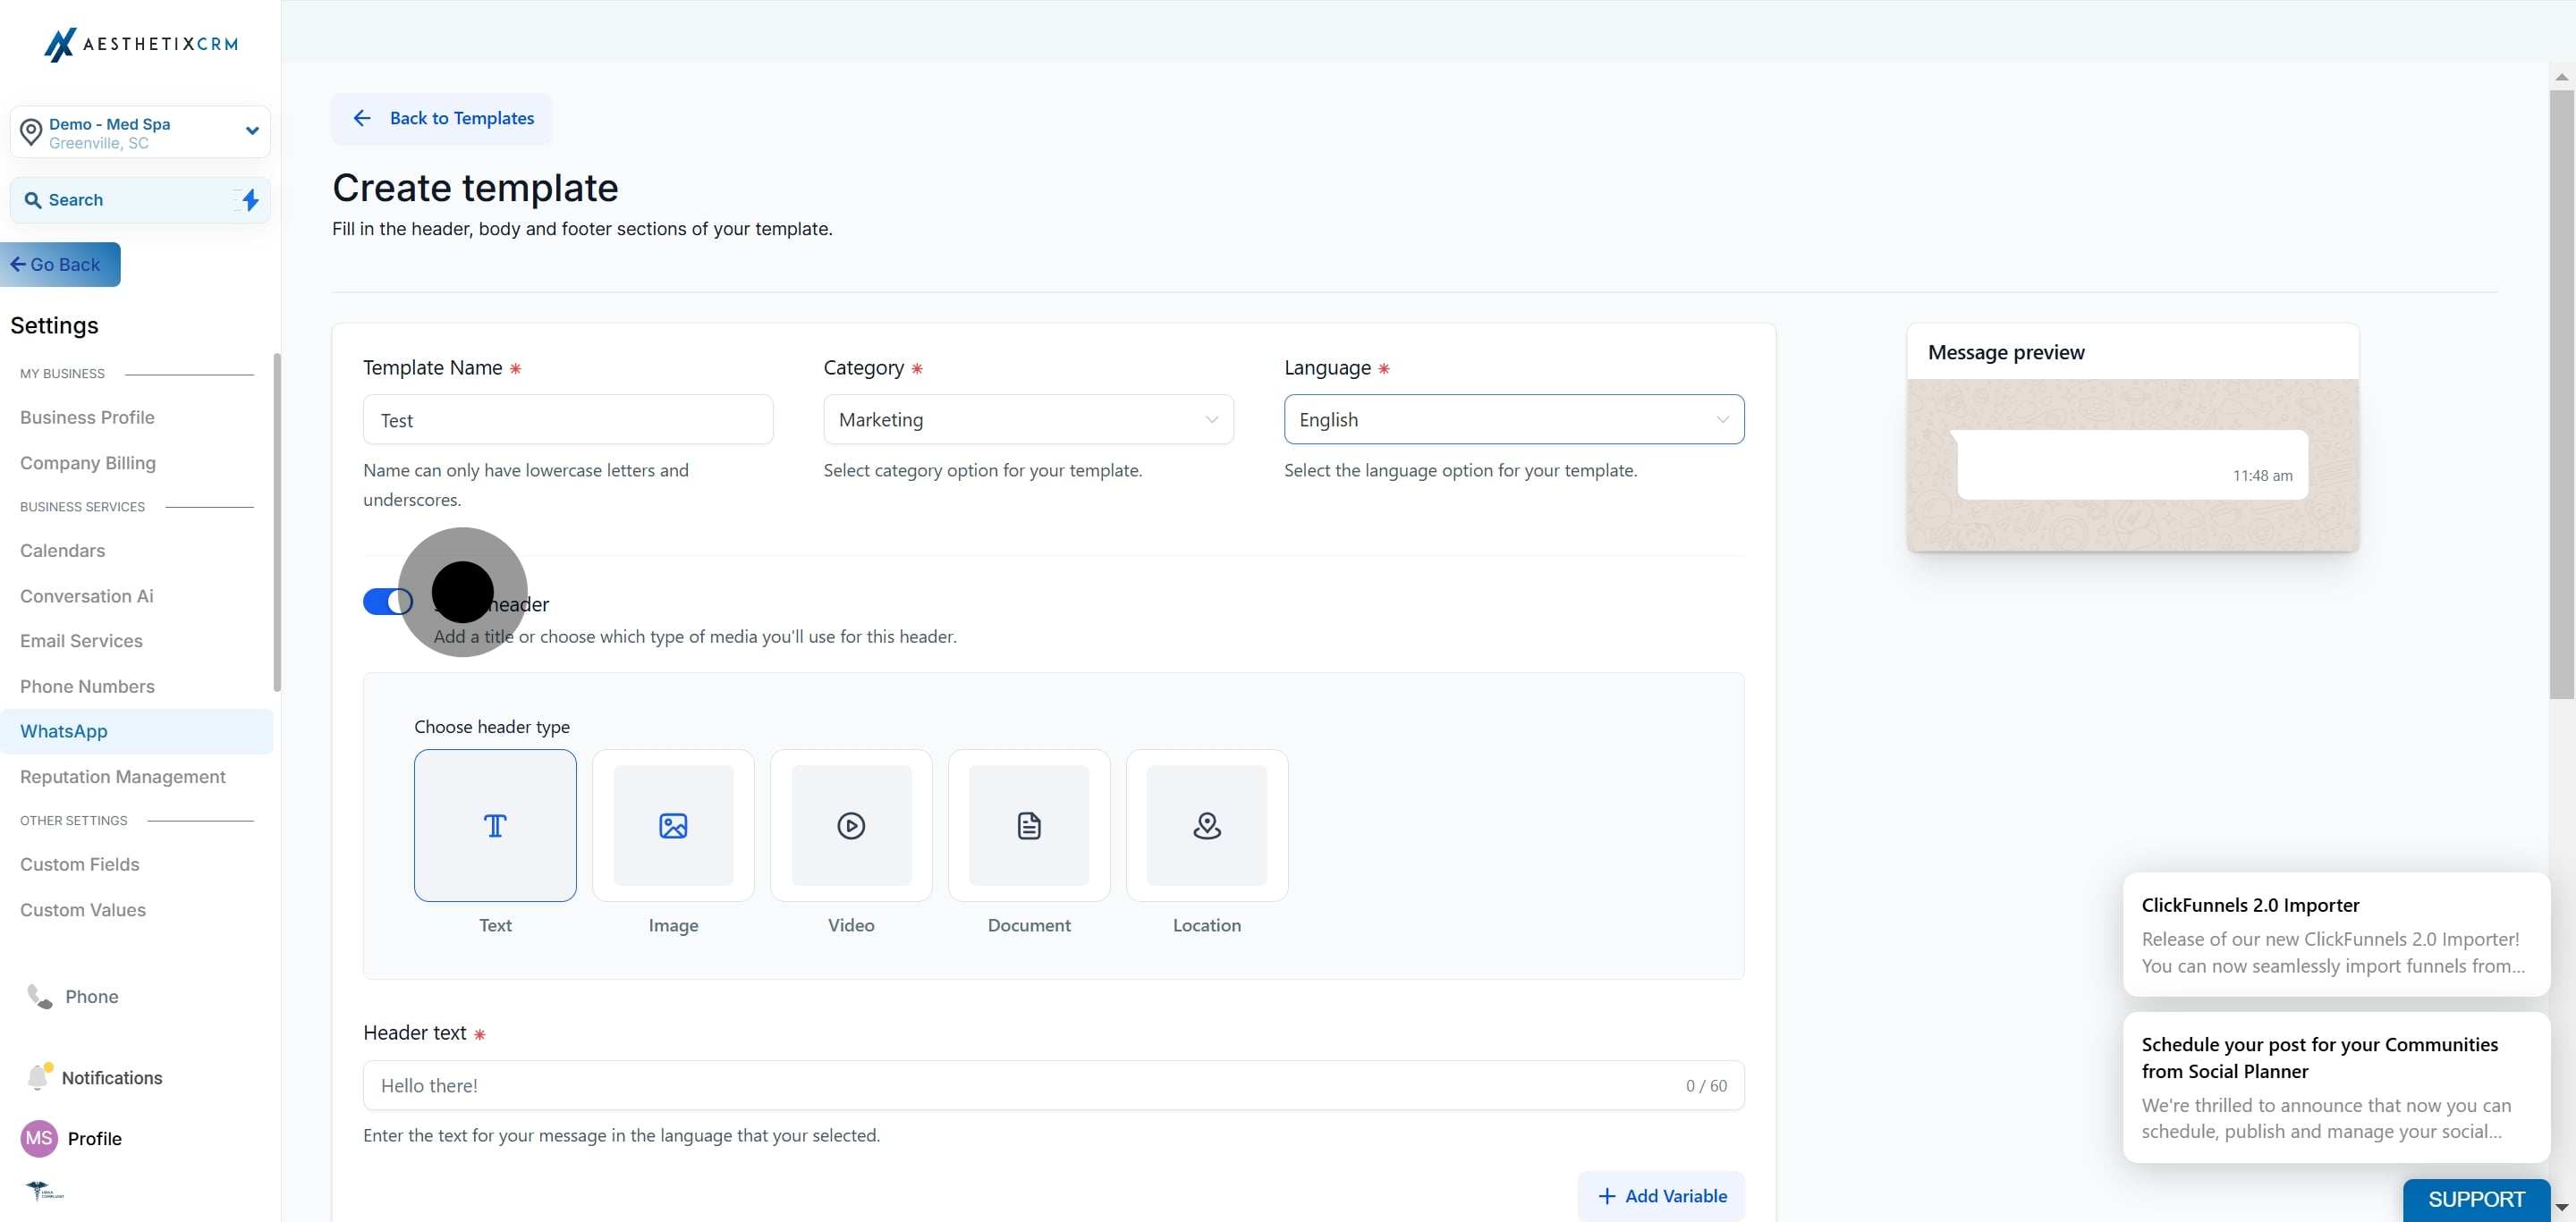Open Conversation Ai settings
Viewport: 2576px width, 1222px height.
[x=87, y=595]
